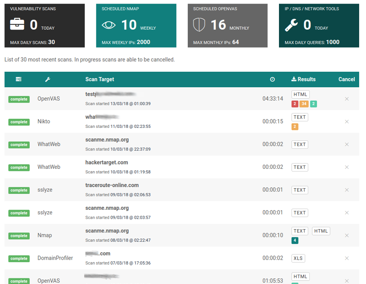Open hackertarget.com scan target
Image resolution: width=366 pixels, height=284 pixels.
click(x=107, y=162)
